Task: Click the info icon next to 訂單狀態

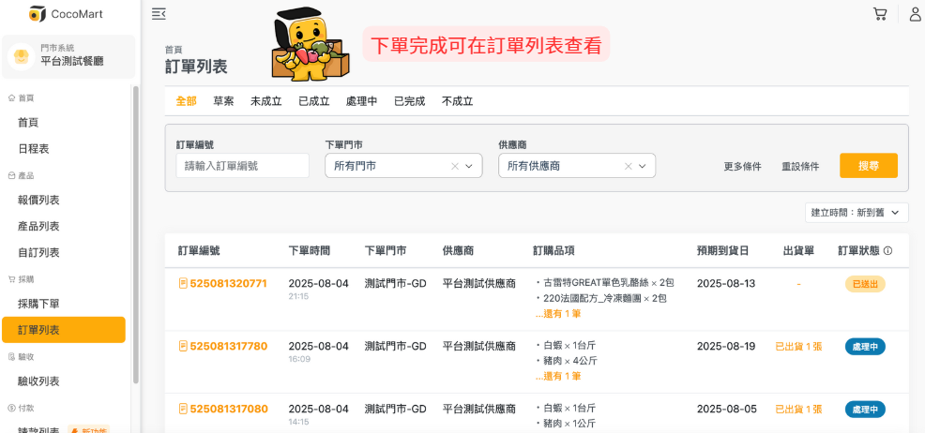Action: (887, 251)
